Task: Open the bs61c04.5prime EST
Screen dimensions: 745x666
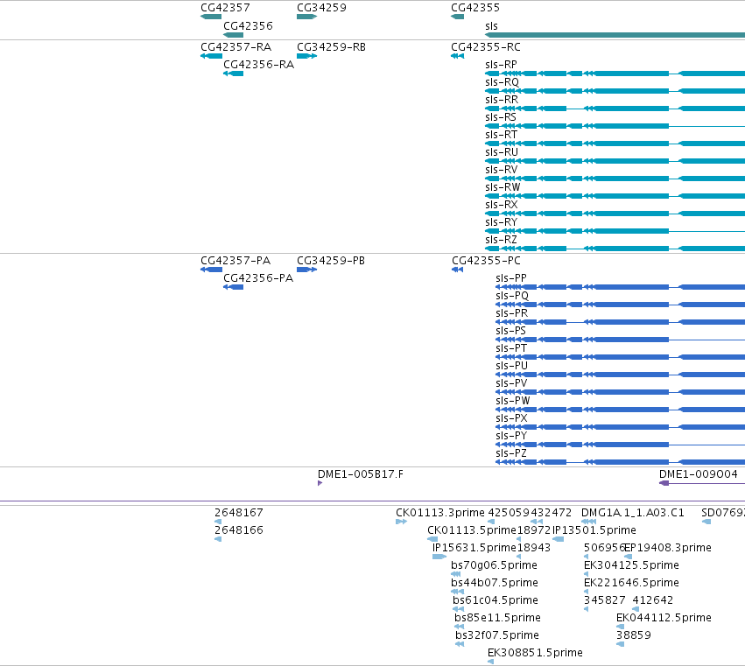Action: [x=458, y=609]
